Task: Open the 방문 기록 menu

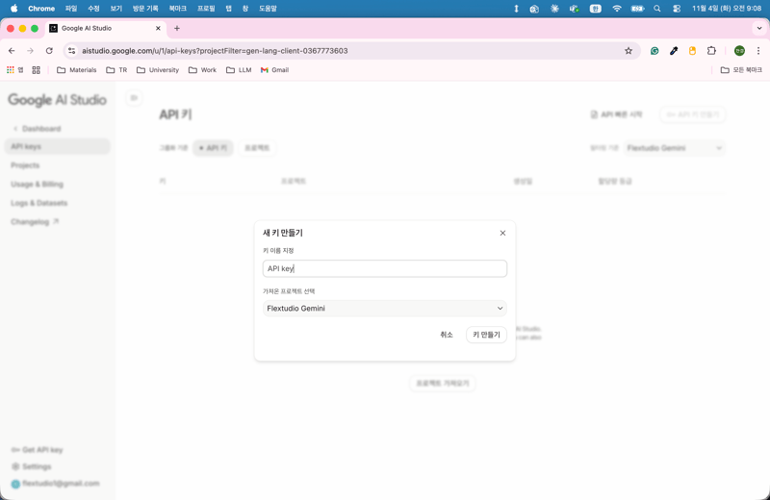Action: point(145,9)
